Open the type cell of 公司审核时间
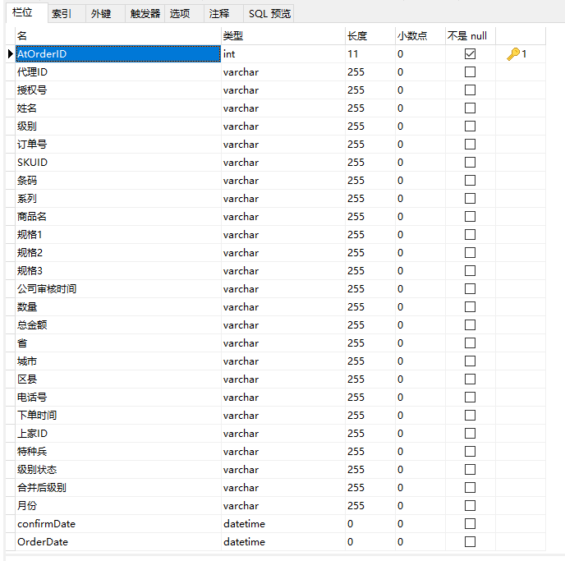 (282, 288)
